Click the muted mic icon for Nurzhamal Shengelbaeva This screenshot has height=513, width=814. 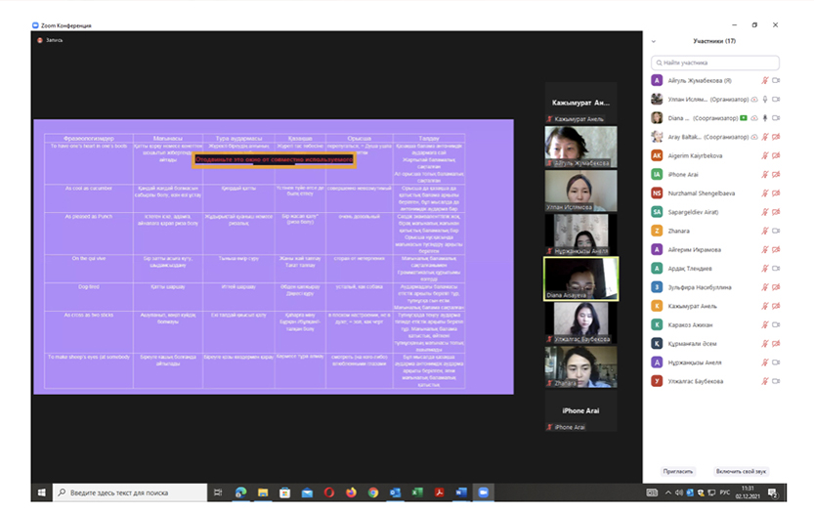click(x=764, y=193)
